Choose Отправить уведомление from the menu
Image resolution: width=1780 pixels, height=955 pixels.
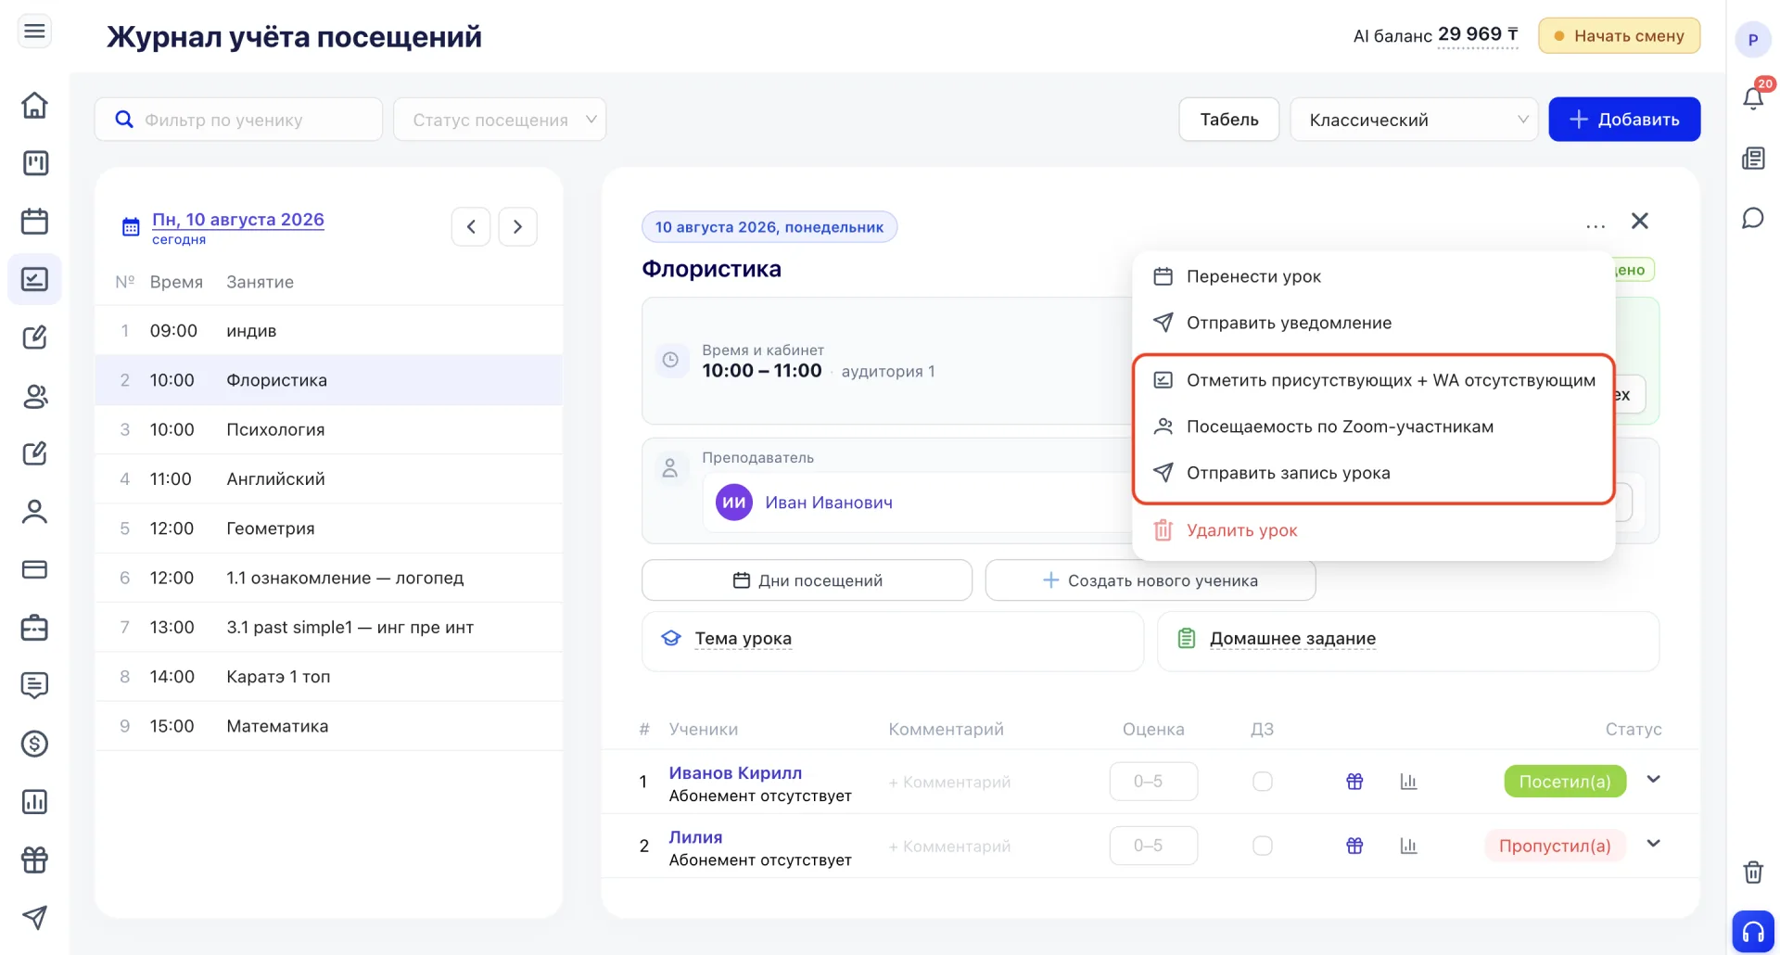[x=1373, y=323]
